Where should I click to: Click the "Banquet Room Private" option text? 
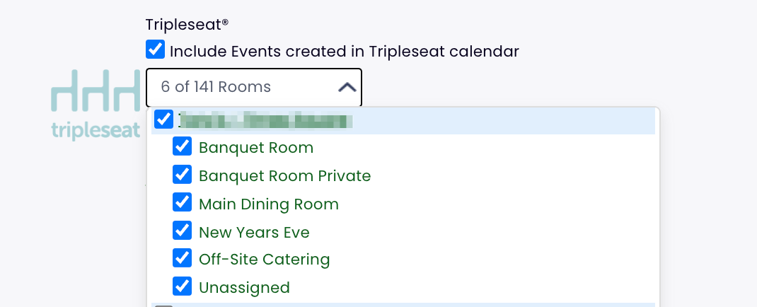tap(284, 175)
